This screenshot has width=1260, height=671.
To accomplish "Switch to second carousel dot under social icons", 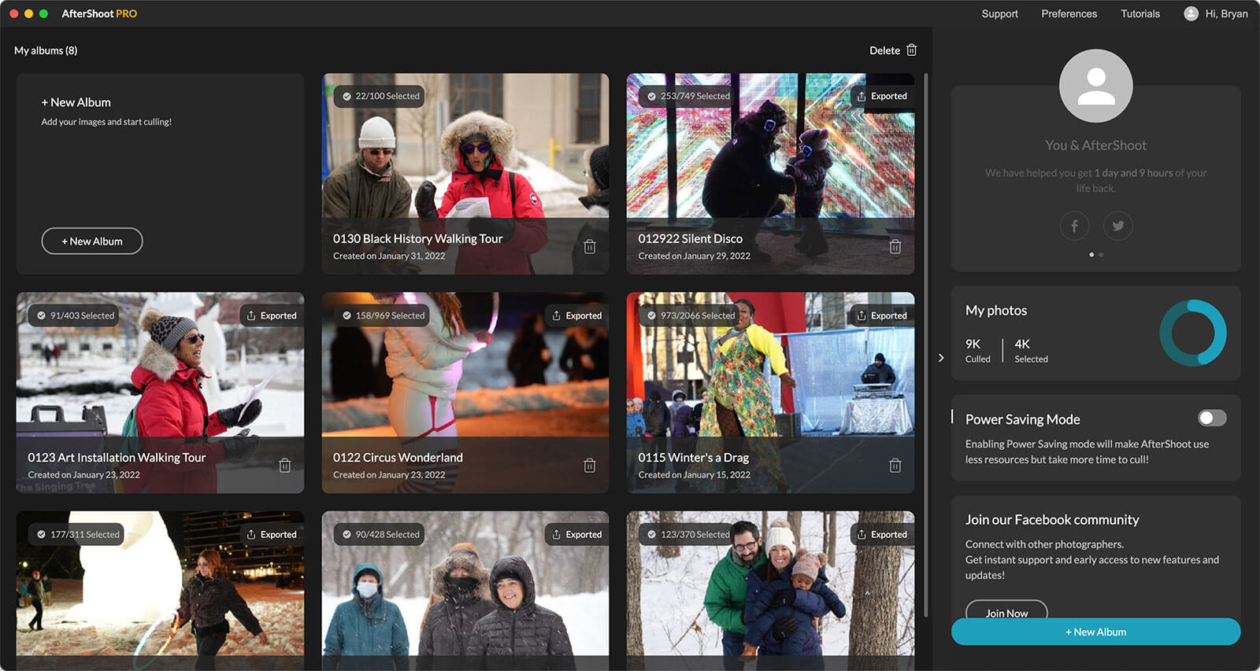I will (x=1101, y=255).
